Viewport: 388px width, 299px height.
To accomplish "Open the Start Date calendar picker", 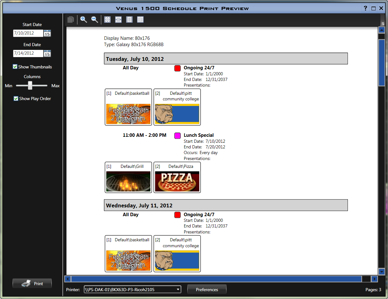I will (x=47, y=33).
